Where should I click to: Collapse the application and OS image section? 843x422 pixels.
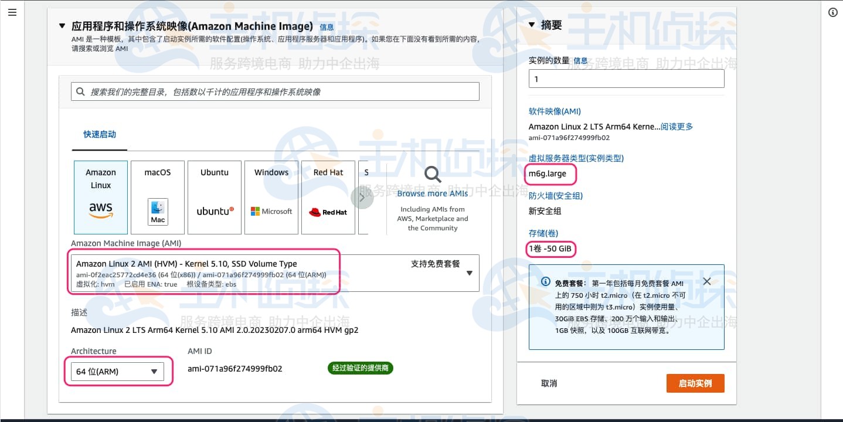[x=62, y=26]
